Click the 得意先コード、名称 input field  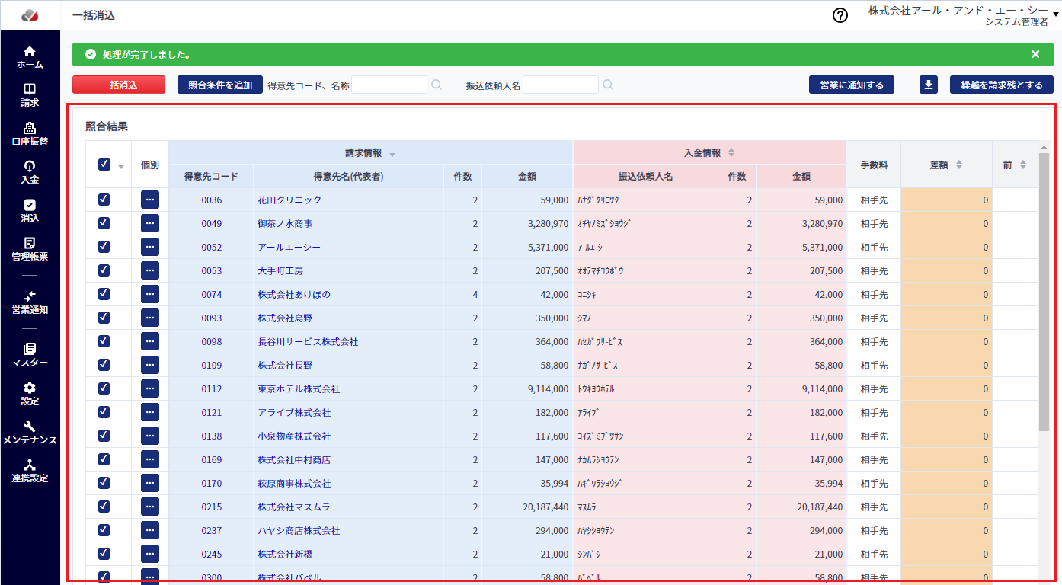[389, 85]
